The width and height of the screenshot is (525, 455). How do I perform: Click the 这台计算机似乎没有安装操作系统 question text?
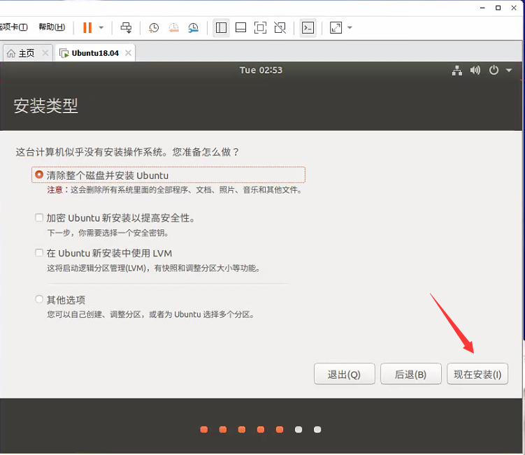tap(127, 152)
